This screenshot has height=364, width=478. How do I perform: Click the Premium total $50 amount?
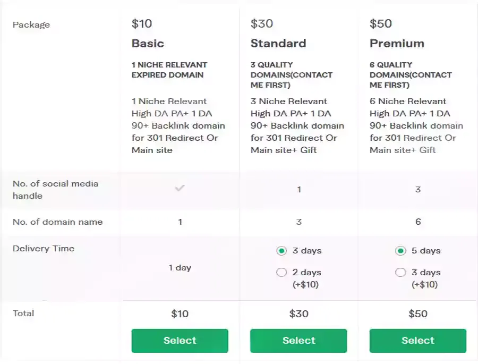pyautogui.click(x=418, y=314)
